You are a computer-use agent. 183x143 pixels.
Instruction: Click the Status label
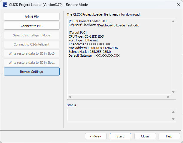[x=71, y=105]
